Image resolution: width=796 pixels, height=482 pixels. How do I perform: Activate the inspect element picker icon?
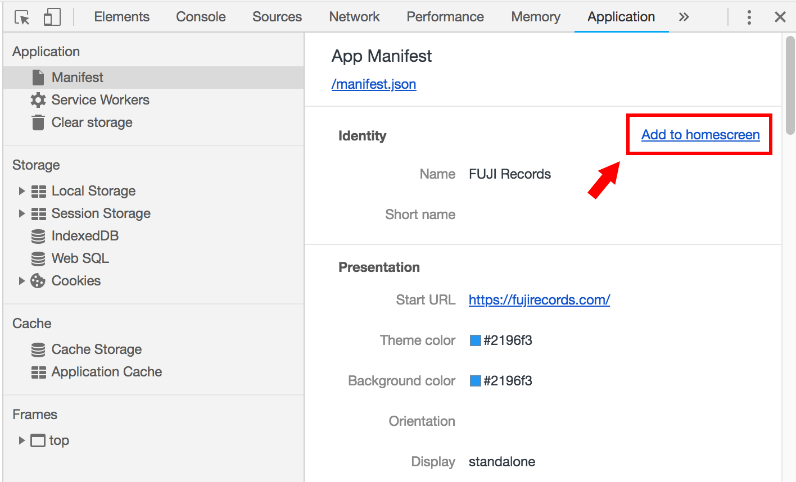pyautogui.click(x=22, y=17)
